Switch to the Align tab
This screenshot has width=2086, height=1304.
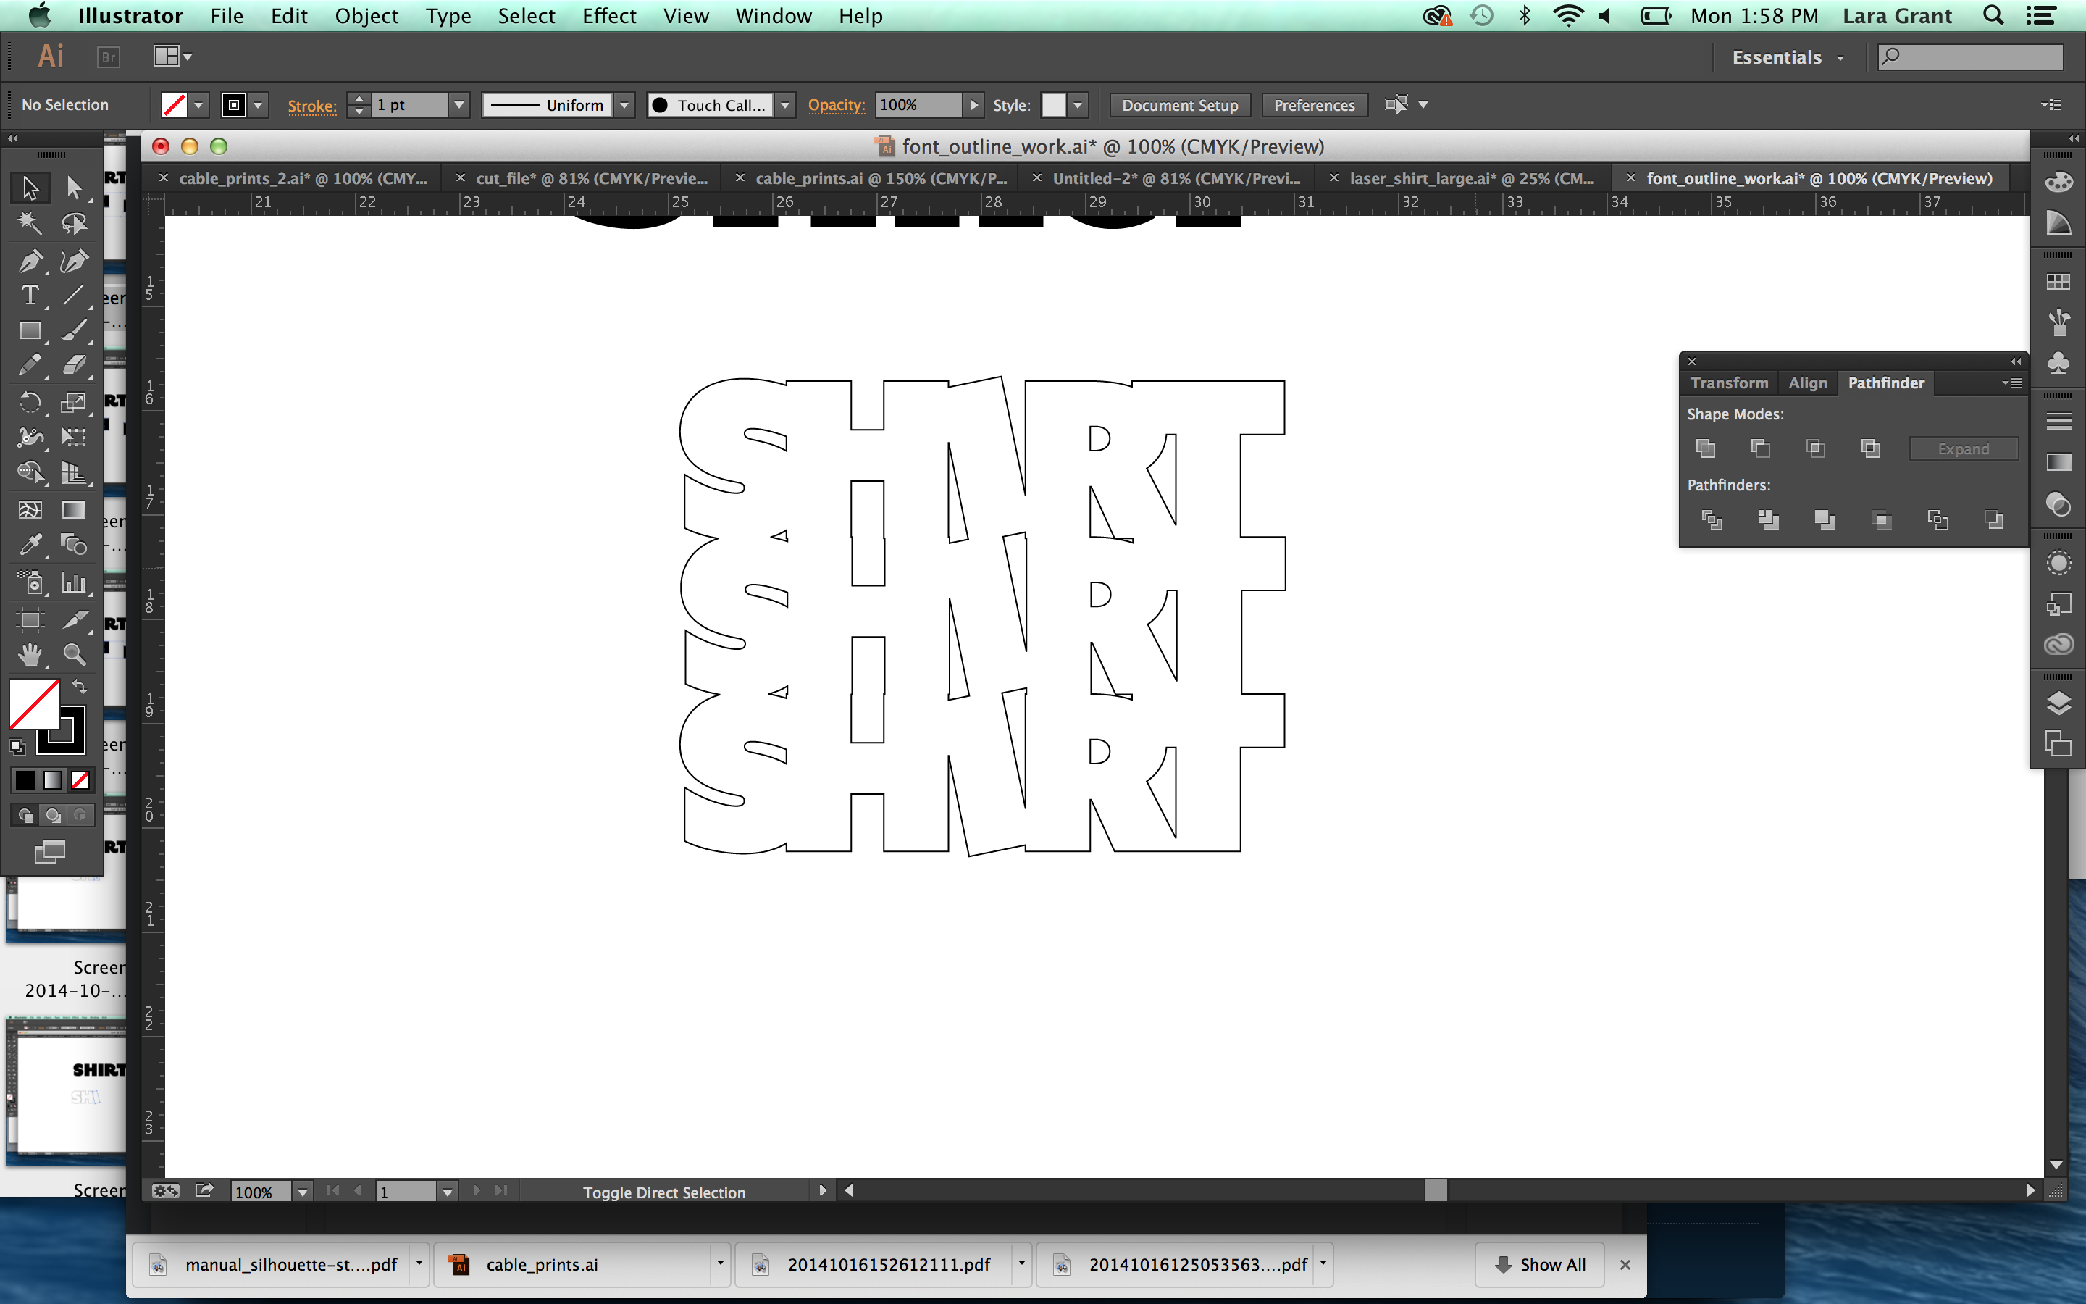click(1806, 382)
